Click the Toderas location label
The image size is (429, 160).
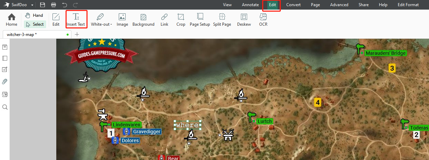[419, 128]
